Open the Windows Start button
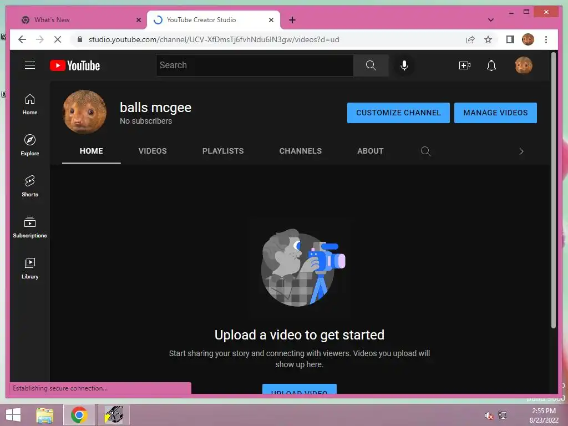The width and height of the screenshot is (568, 426). [x=13, y=415]
